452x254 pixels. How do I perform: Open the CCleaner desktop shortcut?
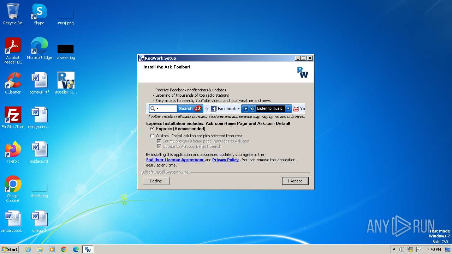click(13, 83)
